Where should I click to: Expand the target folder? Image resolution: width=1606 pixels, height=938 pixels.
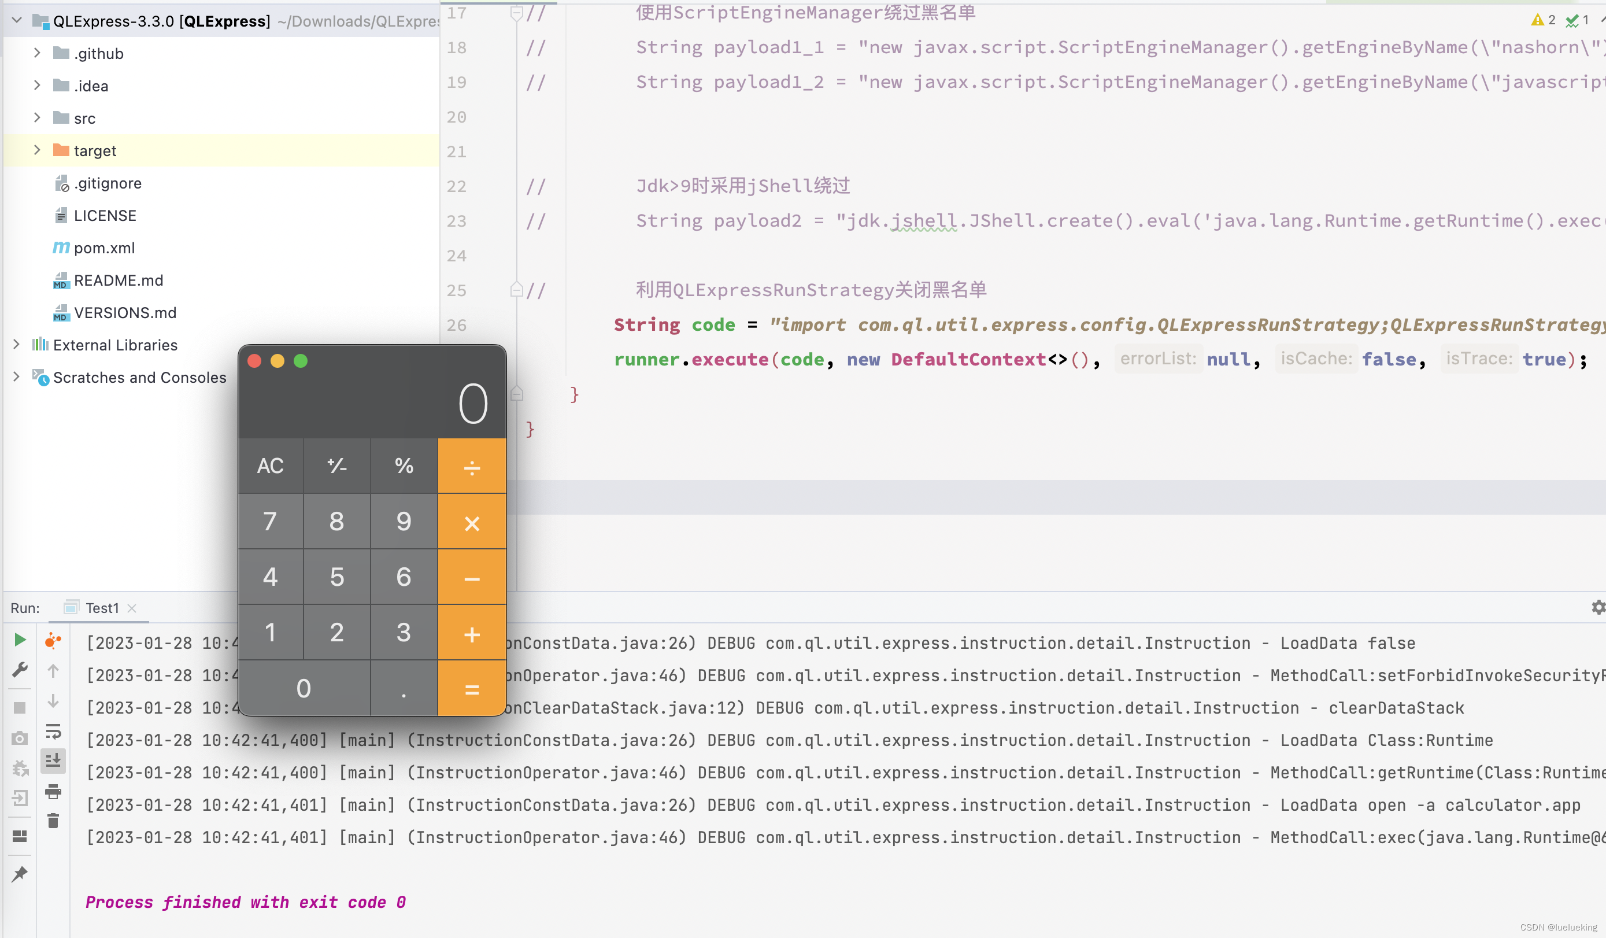click(37, 150)
